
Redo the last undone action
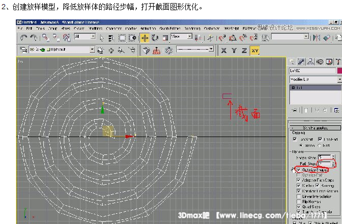click(33, 38)
